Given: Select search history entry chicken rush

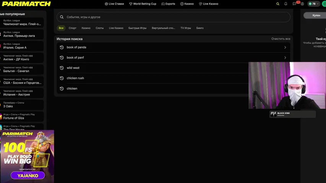Looking at the screenshot, I should pos(153,78).
